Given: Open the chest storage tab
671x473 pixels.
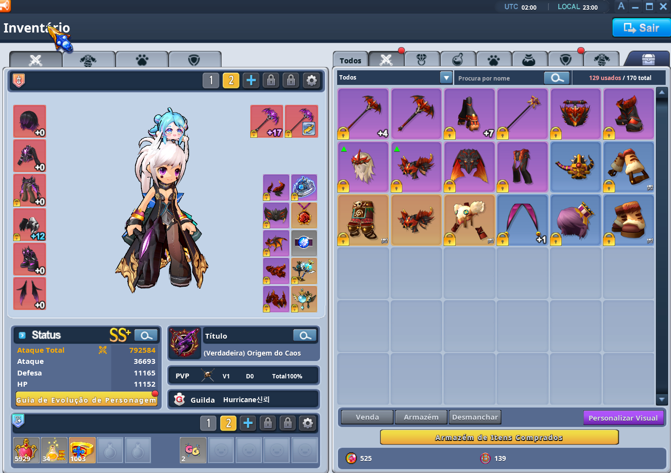Looking at the screenshot, I should pyautogui.click(x=648, y=59).
